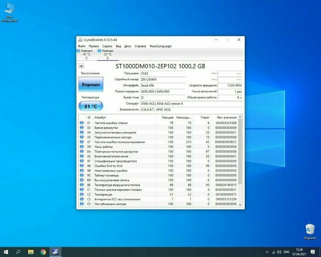The image size is (321, 257).
Task: Click the status orb for attribute 01
Action: (82, 123)
